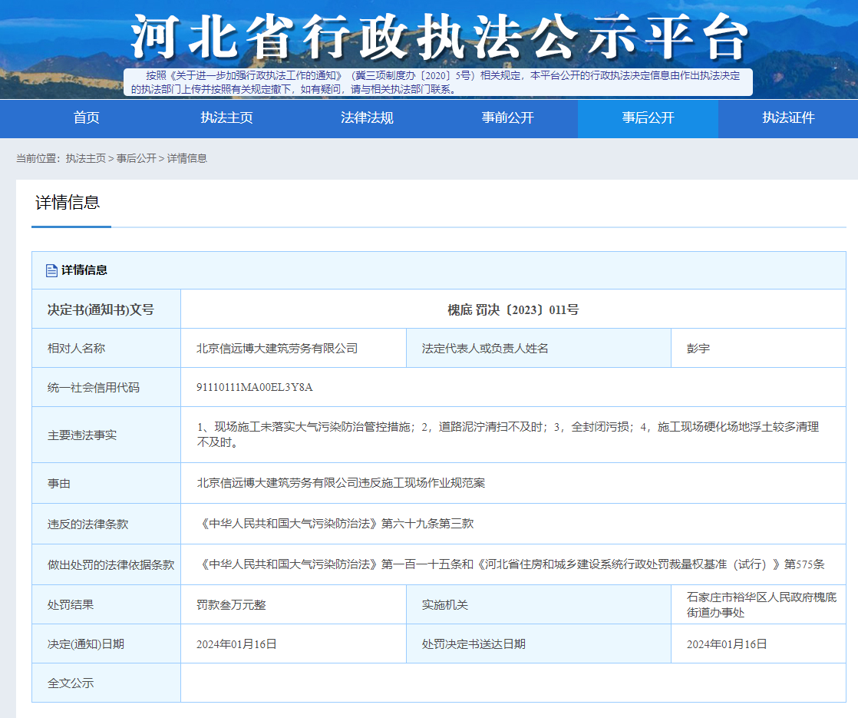The width and height of the screenshot is (858, 718).
Task: Click 事后公开 in the breadcrumb trail
Action: [x=136, y=158]
